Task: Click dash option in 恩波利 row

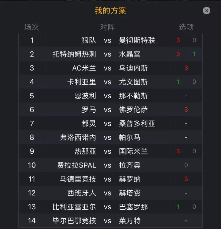Action: (186, 96)
